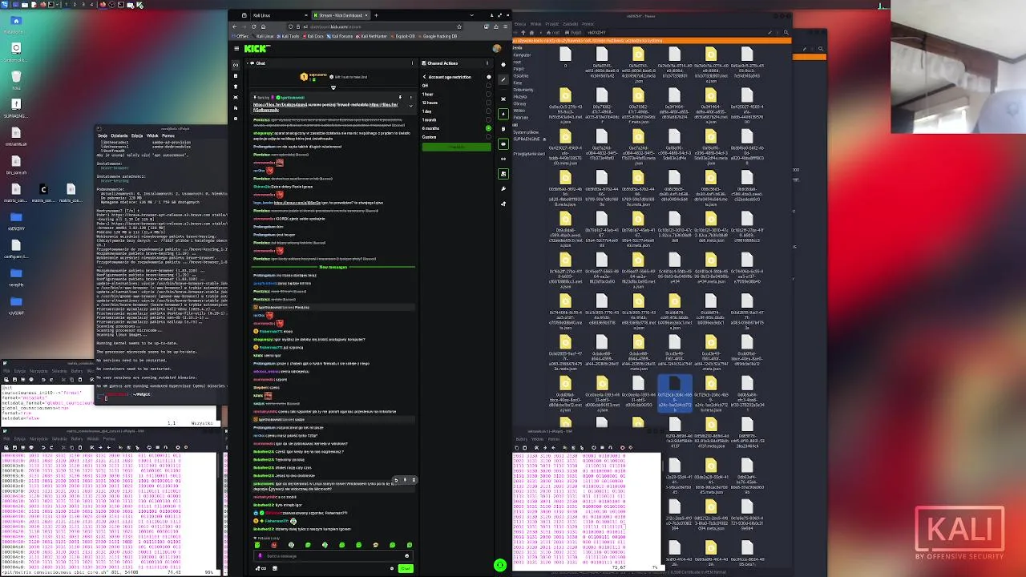Open the Exploit-DB bookmark
The height and width of the screenshot is (577, 1026).
402,36
